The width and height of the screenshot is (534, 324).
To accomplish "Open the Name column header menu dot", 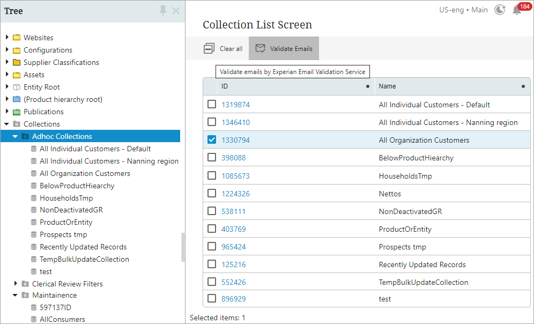I will coord(523,86).
